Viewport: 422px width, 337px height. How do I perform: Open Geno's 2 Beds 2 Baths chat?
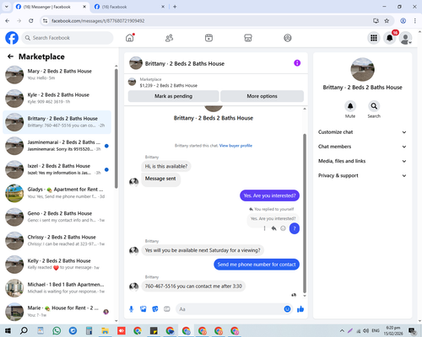[x=57, y=217]
